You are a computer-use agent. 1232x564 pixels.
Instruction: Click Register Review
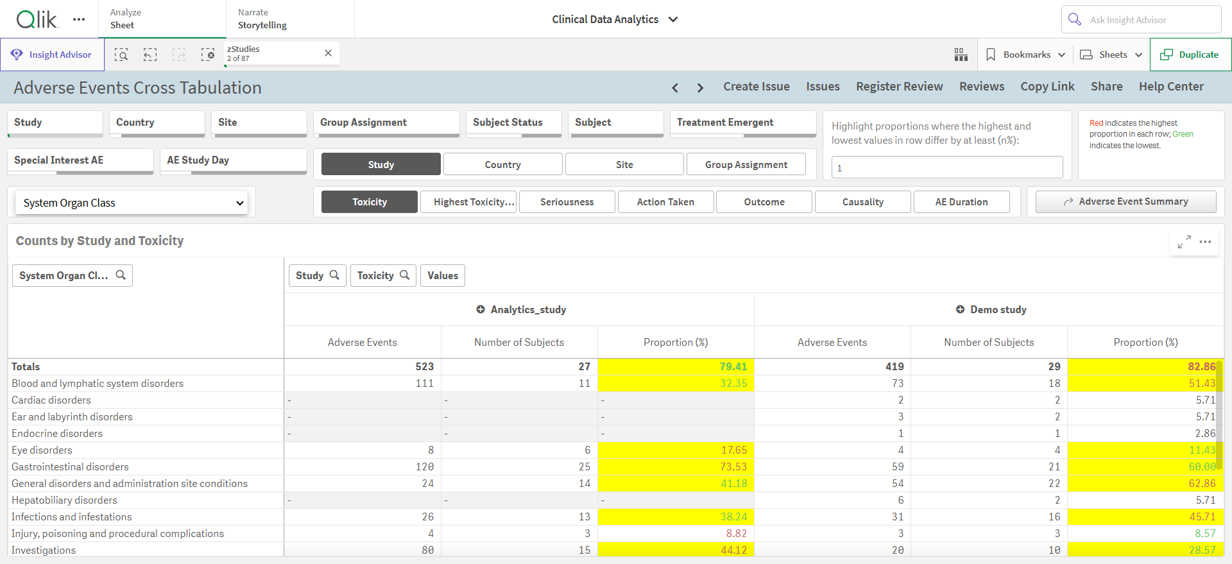pos(899,87)
